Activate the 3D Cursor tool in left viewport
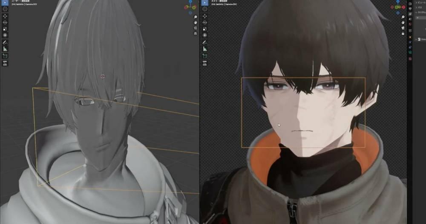 (x=5, y=9)
